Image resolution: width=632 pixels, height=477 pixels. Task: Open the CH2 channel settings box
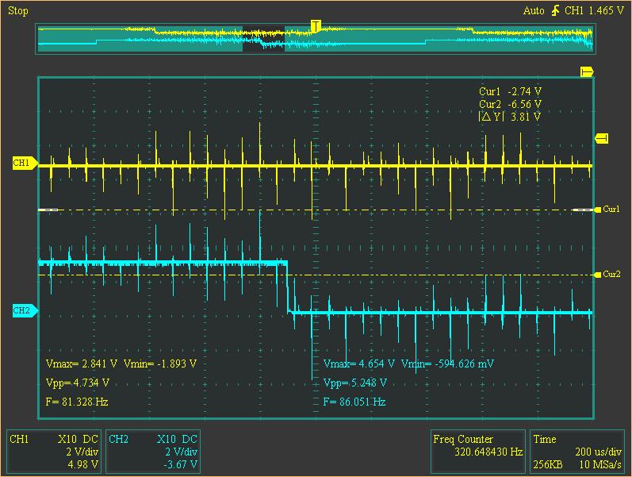tap(152, 451)
